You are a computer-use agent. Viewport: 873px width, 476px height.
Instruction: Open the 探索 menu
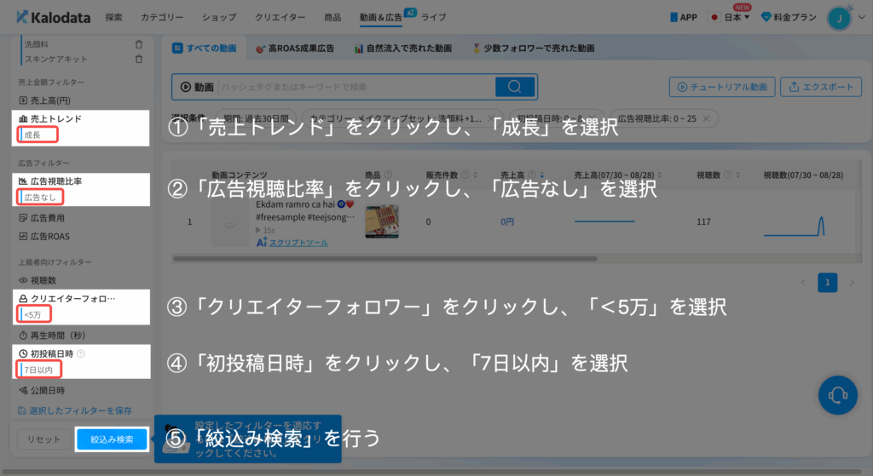[x=113, y=17]
